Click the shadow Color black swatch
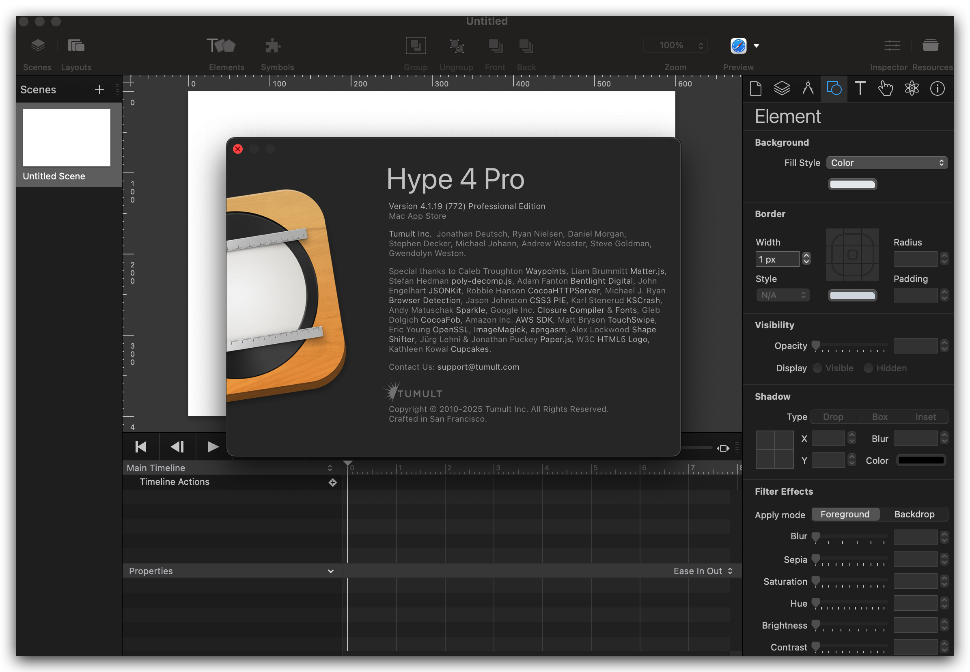 click(x=921, y=460)
